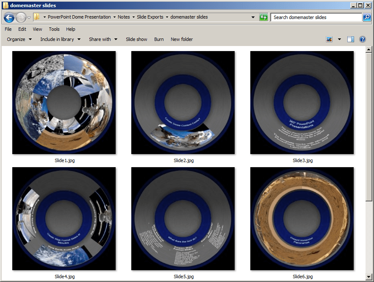This screenshot has width=374, height=282.
Task: Open the Tools menu
Action: pyautogui.click(x=54, y=29)
